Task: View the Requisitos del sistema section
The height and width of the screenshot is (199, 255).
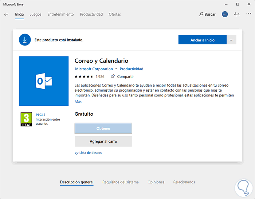Action: coord(120,182)
